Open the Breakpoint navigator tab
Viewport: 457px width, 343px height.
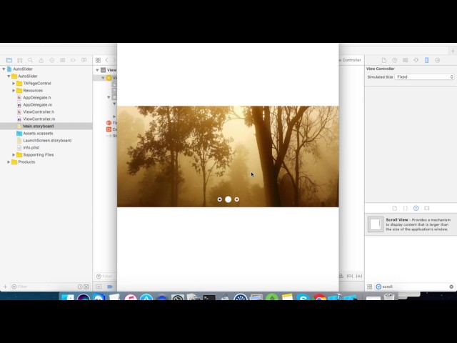coord(73,60)
